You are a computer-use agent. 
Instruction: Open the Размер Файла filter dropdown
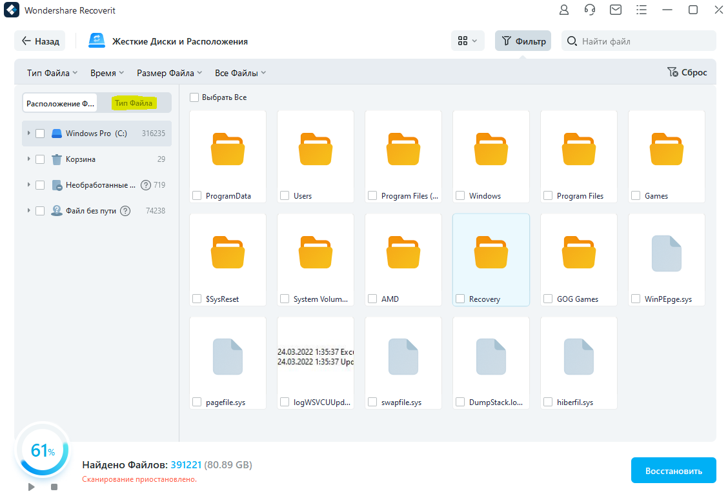tap(170, 73)
